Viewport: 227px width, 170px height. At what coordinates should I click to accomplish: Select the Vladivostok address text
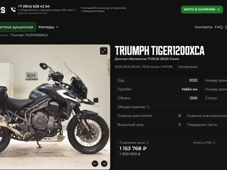tap(47, 10)
